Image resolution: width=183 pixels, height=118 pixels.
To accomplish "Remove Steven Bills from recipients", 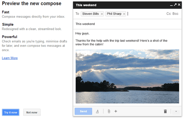I will [102, 14].
